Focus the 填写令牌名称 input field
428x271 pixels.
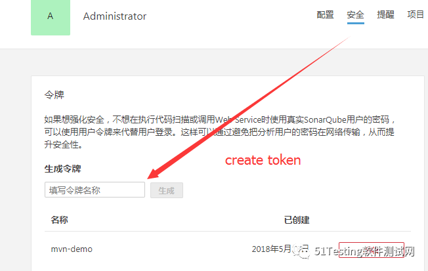tap(95, 190)
